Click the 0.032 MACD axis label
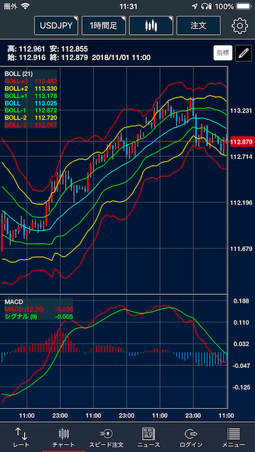Viewport: 255px width, 452px height. 241,344
